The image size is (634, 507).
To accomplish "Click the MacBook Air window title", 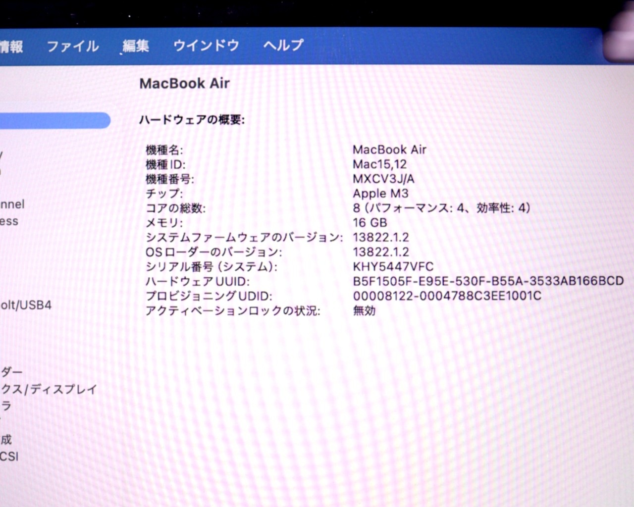I will click(184, 83).
